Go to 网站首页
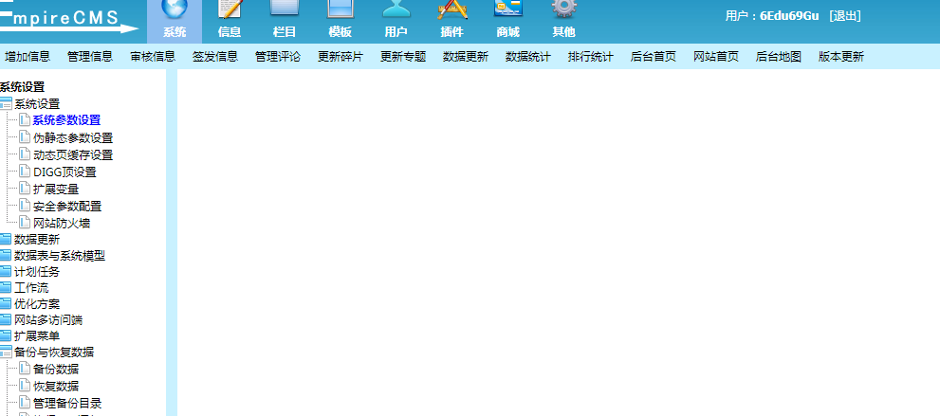This screenshot has width=940, height=416. pyautogui.click(x=716, y=57)
